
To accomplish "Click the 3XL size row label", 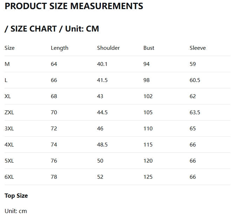I will (x=9, y=129).
